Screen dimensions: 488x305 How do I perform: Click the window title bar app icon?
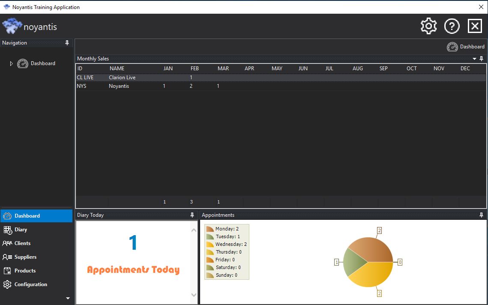click(7, 7)
